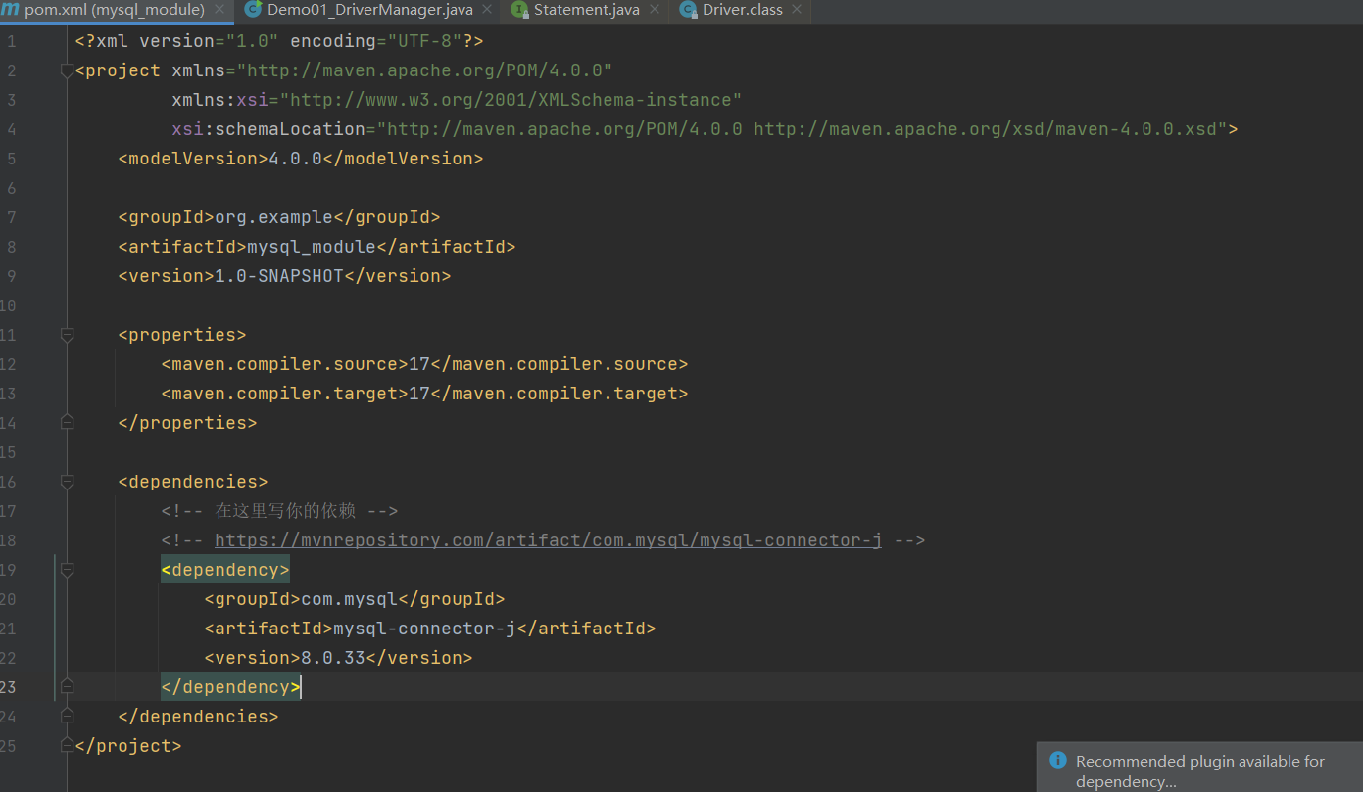The image size is (1363, 792).
Task: Open the mvnrepository.com mysql-connector-j link
Action: pyautogui.click(x=548, y=540)
